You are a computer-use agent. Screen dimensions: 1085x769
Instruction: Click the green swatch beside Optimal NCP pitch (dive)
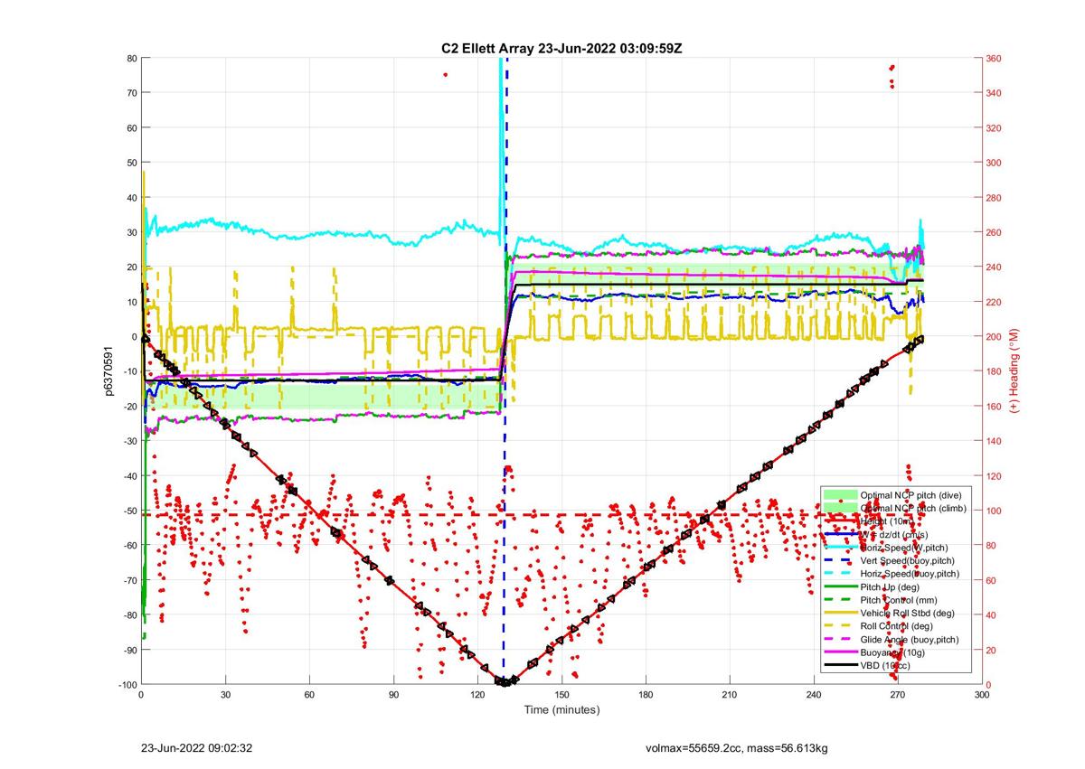pyautogui.click(x=840, y=494)
